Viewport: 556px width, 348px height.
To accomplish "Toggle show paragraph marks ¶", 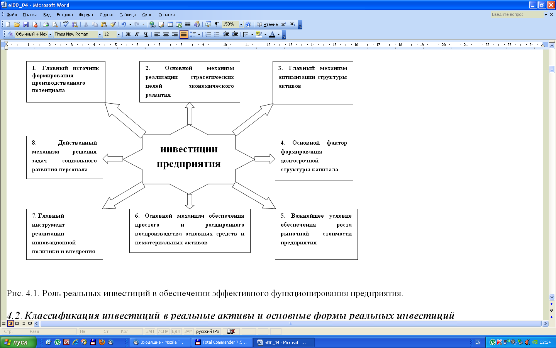I will pyautogui.click(x=217, y=24).
